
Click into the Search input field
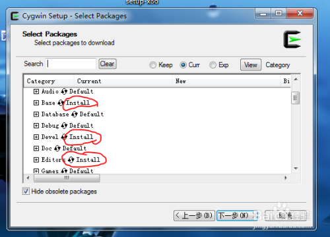click(71, 64)
